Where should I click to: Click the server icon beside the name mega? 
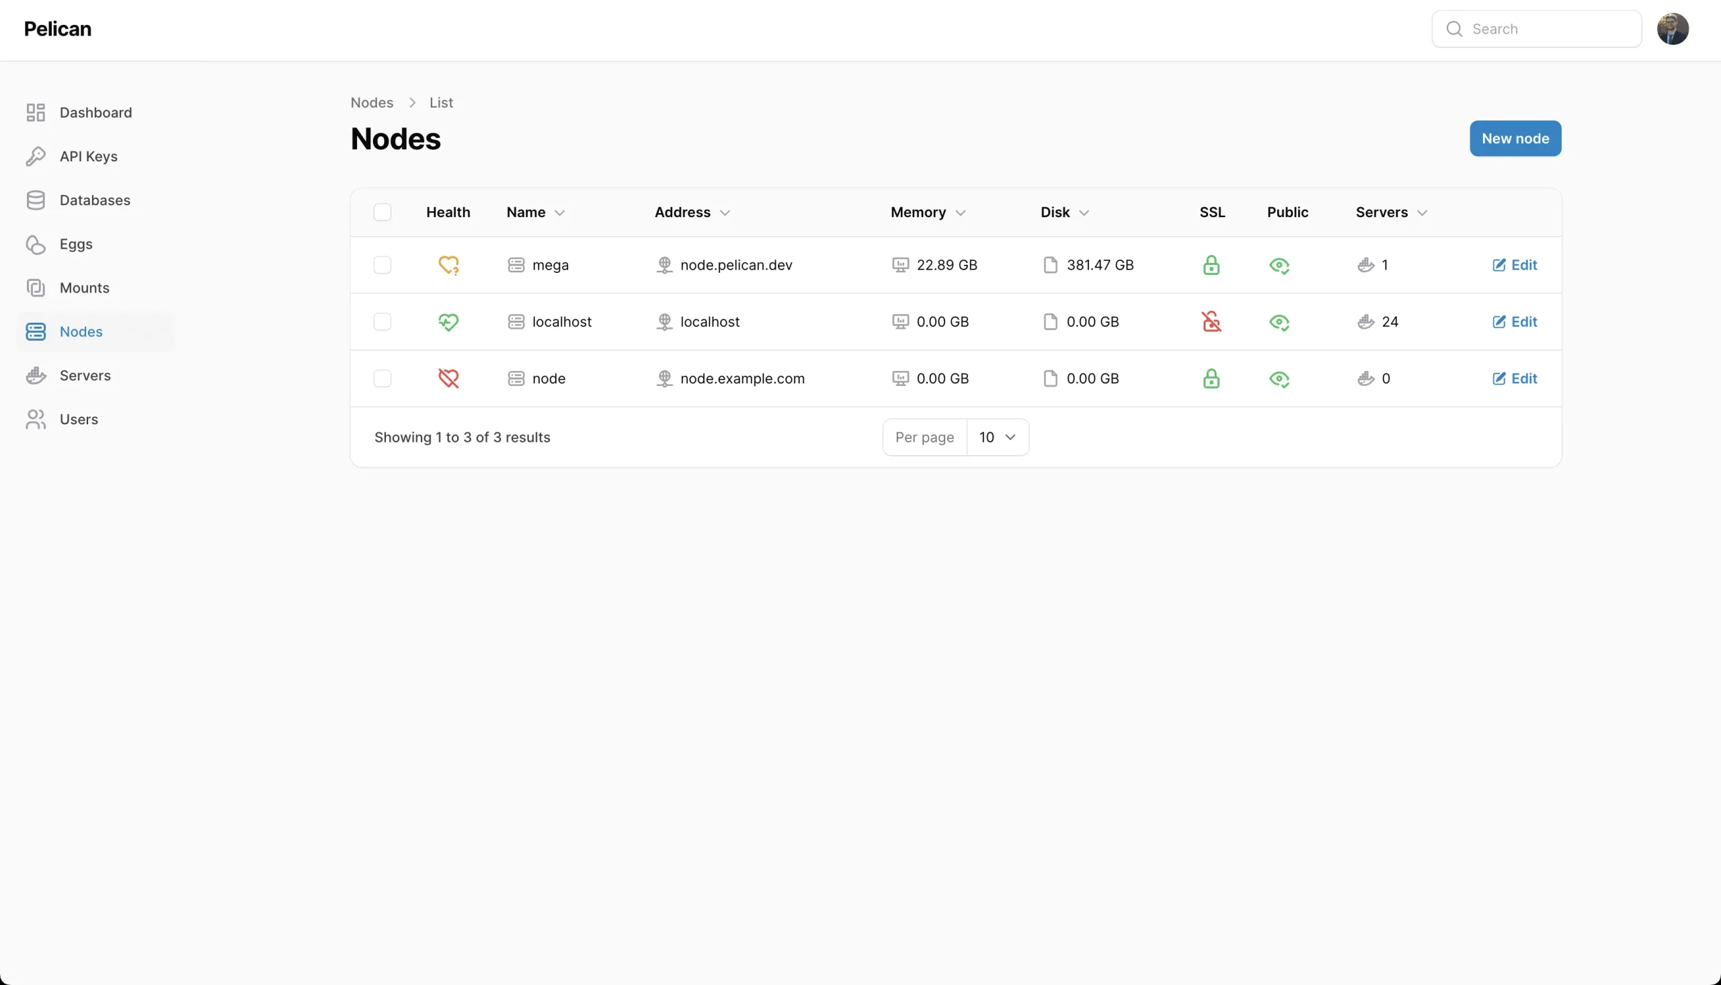pyautogui.click(x=516, y=265)
